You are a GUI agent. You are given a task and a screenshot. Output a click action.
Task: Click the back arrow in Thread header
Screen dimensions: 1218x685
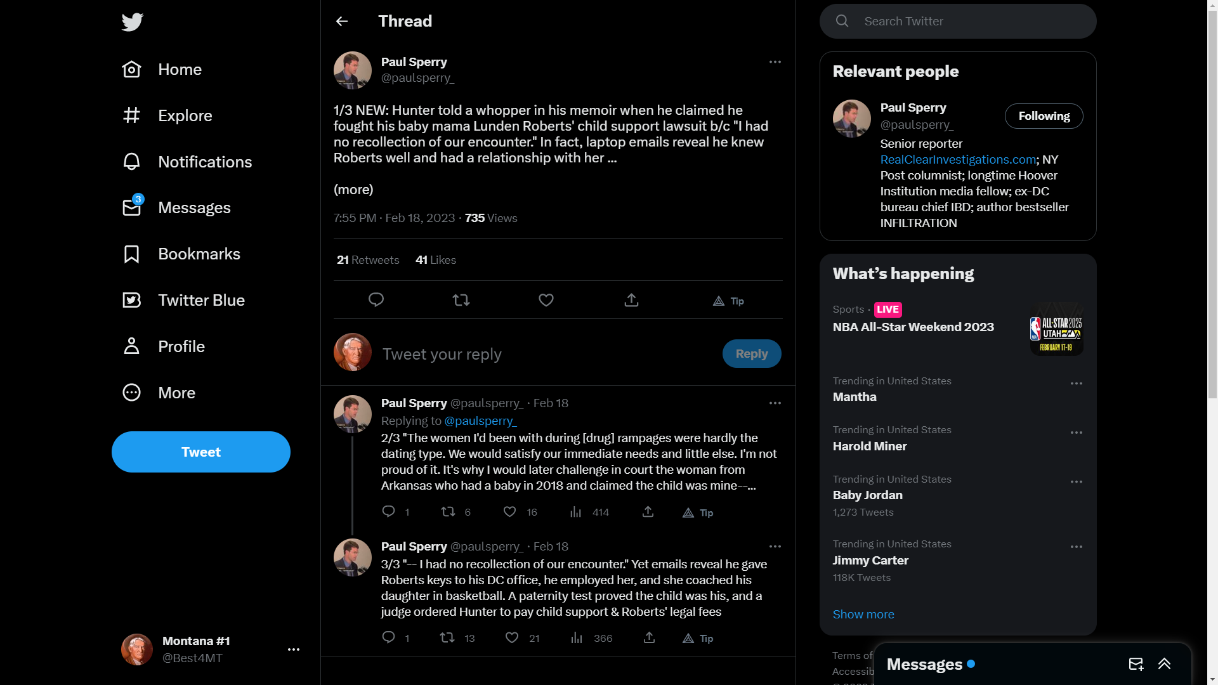pos(342,22)
